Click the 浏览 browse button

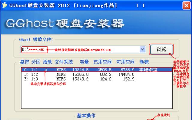coord(161,49)
